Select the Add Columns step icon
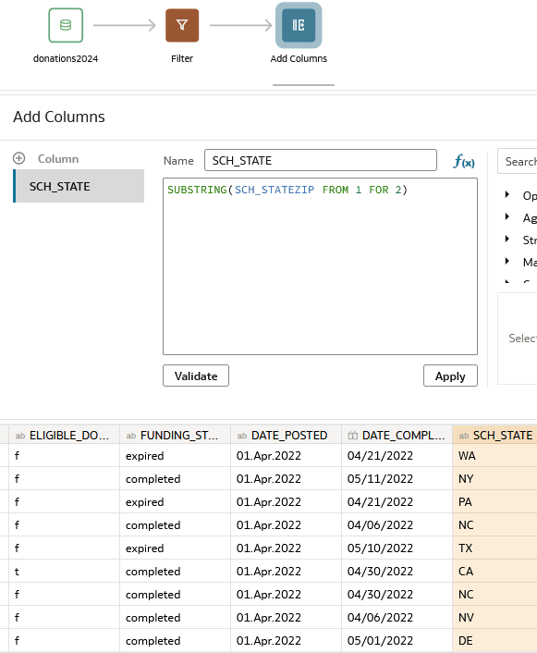537x653 pixels. [299, 25]
